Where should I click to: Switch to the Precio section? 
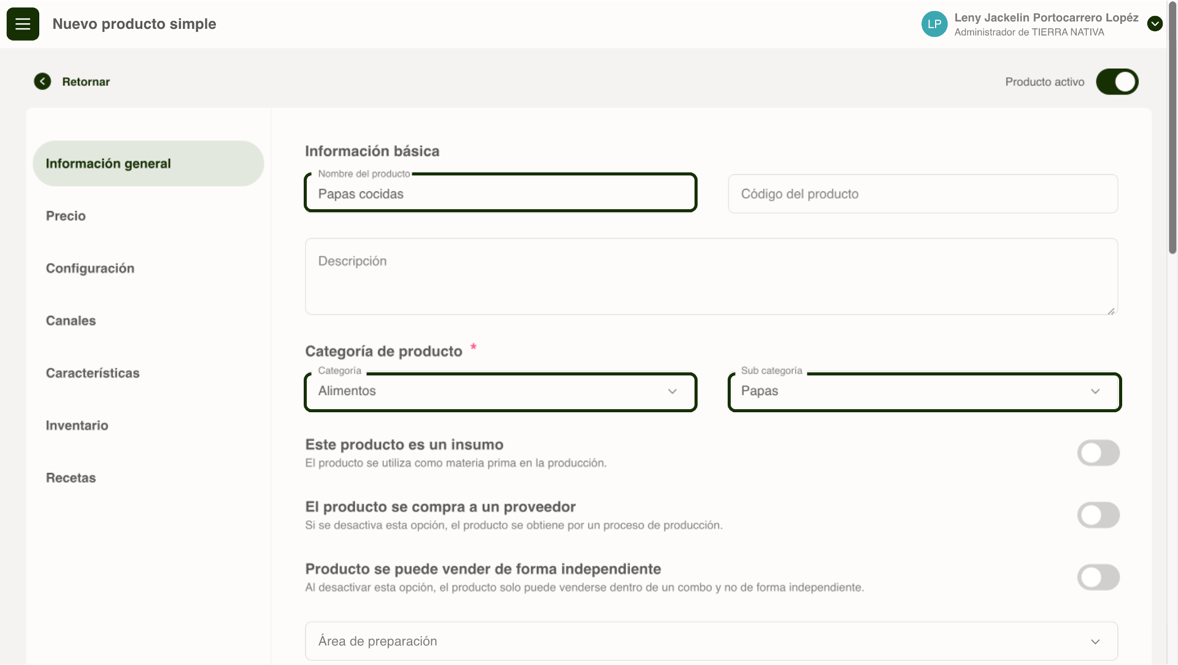click(x=66, y=216)
